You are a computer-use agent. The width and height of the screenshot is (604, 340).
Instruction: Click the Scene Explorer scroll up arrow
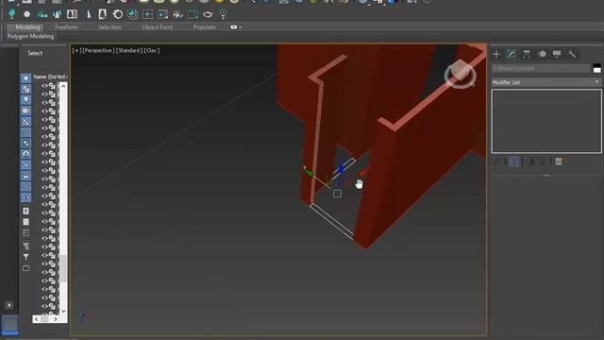point(63,86)
